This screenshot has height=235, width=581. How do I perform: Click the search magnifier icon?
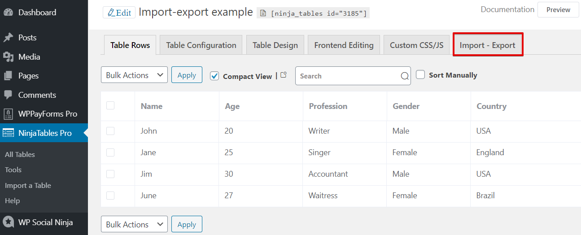[404, 76]
